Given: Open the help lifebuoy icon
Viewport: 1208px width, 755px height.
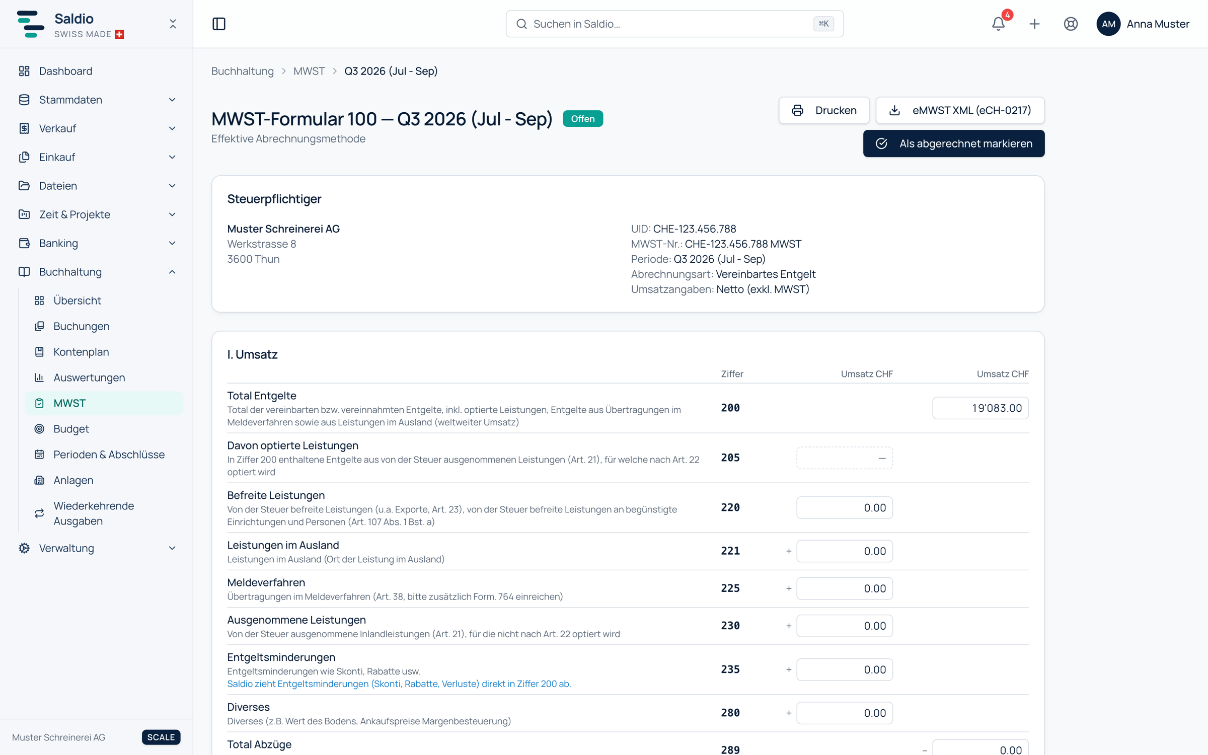Looking at the screenshot, I should pyautogui.click(x=1071, y=24).
